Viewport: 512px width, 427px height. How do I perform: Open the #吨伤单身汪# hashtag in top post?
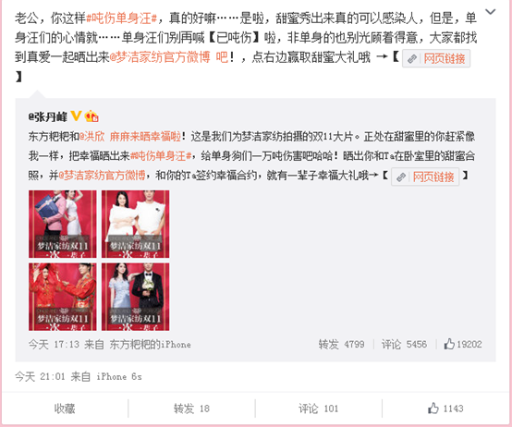click(x=121, y=18)
